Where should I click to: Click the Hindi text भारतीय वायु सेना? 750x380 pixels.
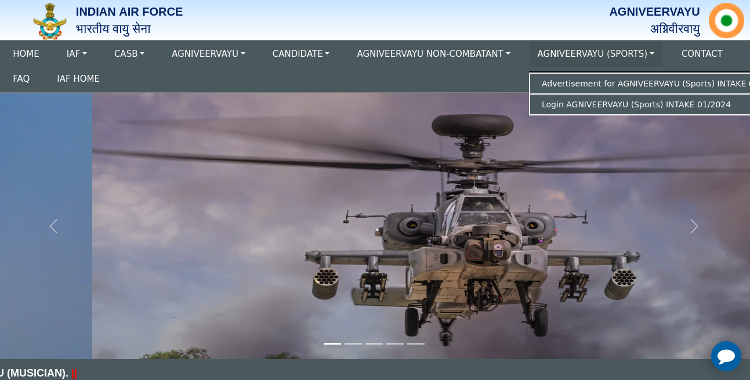coord(113,29)
